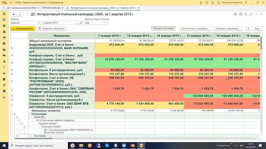Open the Квартал period type dropdown

39,23
